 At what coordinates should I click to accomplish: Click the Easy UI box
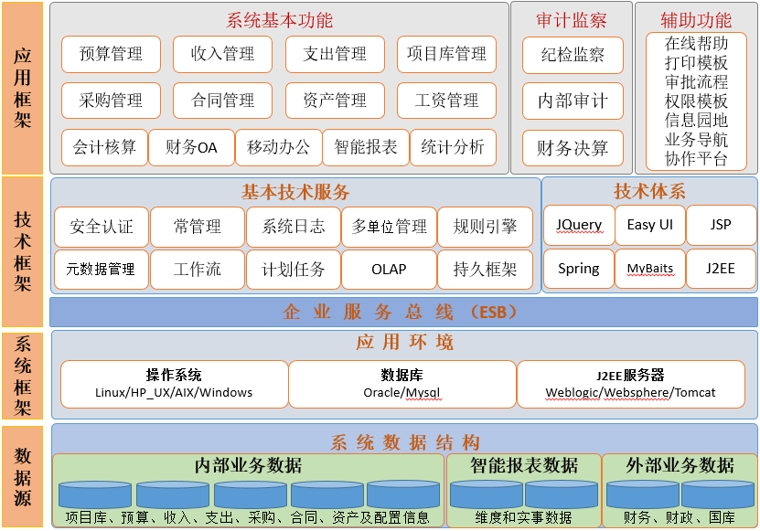pyautogui.click(x=650, y=226)
